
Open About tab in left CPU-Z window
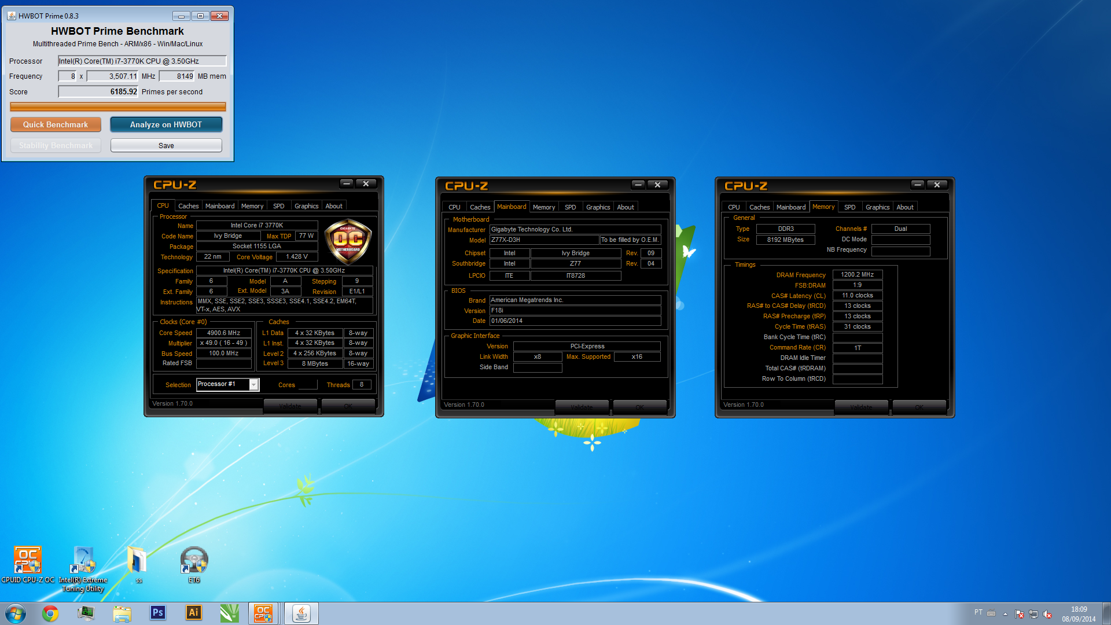333,206
